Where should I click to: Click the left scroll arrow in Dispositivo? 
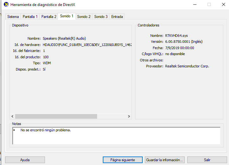12,116
